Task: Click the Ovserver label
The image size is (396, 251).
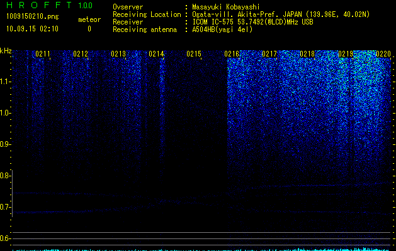Action: pyautogui.click(x=128, y=7)
